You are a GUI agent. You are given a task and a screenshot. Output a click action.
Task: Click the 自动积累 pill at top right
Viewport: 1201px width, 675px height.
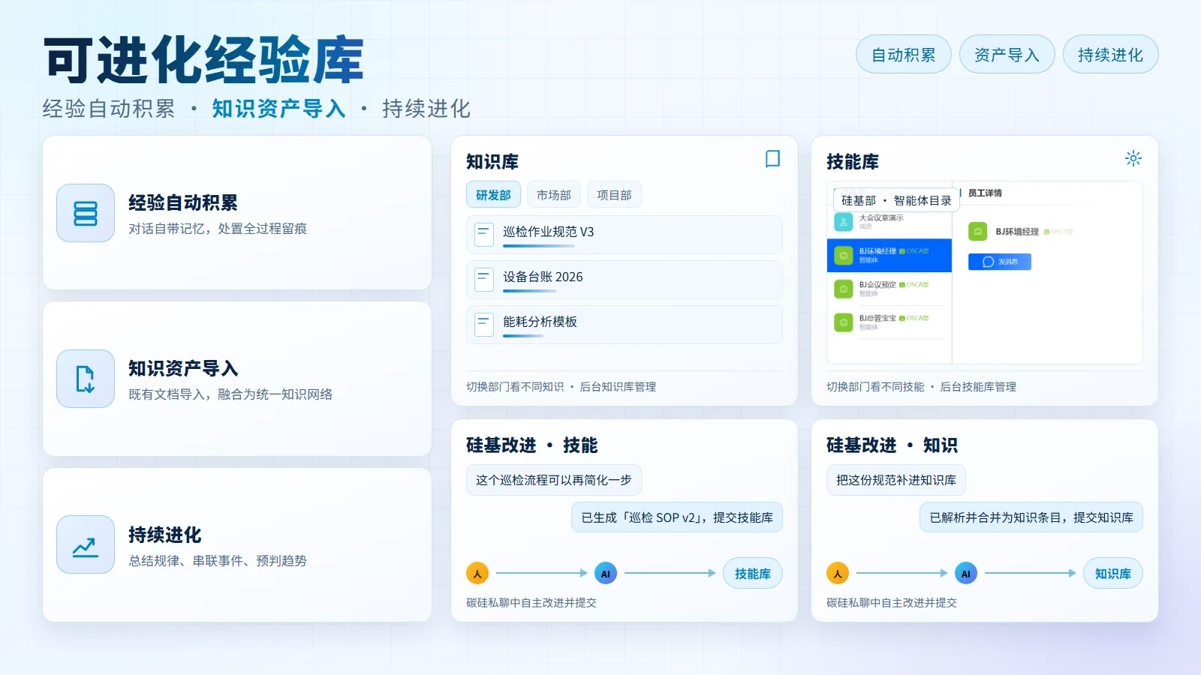904,55
